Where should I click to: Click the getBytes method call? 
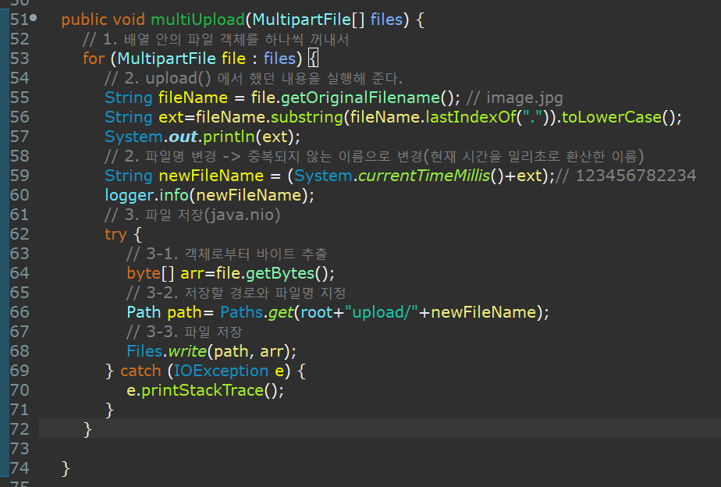click(x=280, y=273)
